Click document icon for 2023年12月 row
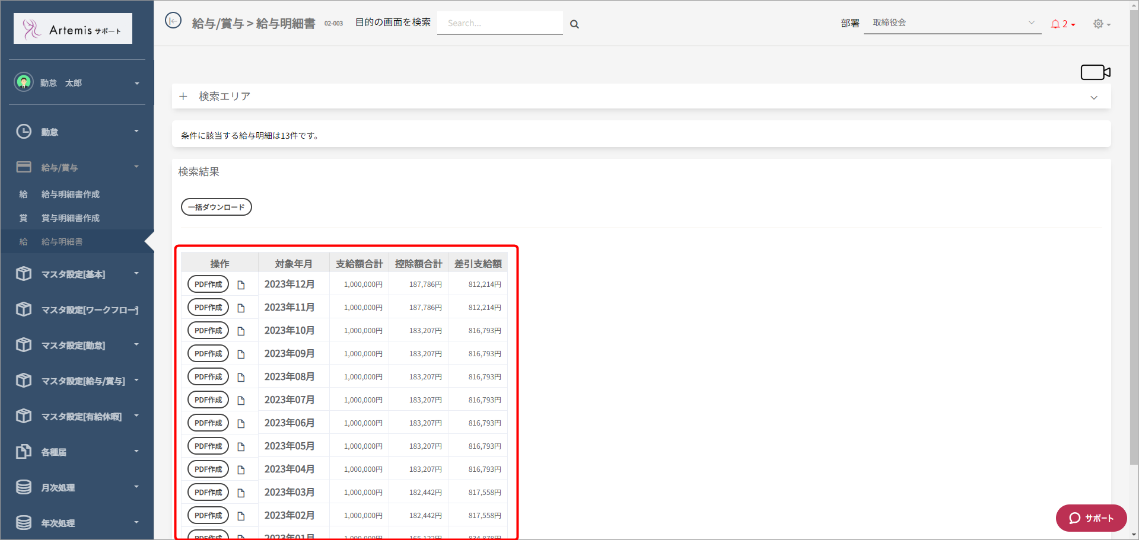The width and height of the screenshot is (1139, 540). click(x=241, y=285)
